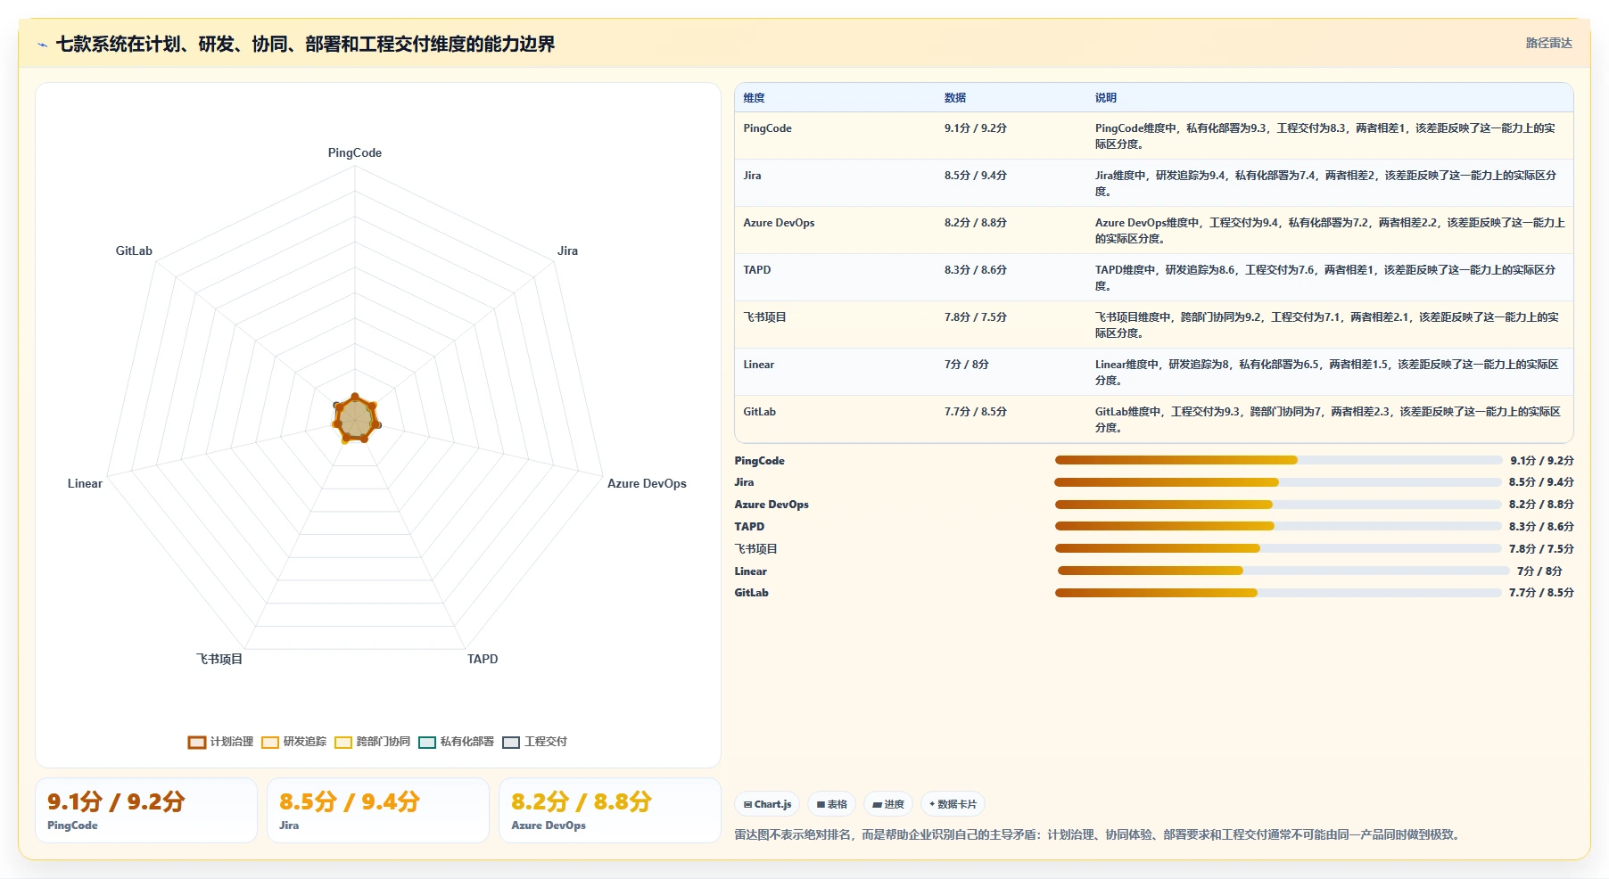This screenshot has height=879, width=1609.
Task: Click the 维度 column header
Action: click(754, 98)
